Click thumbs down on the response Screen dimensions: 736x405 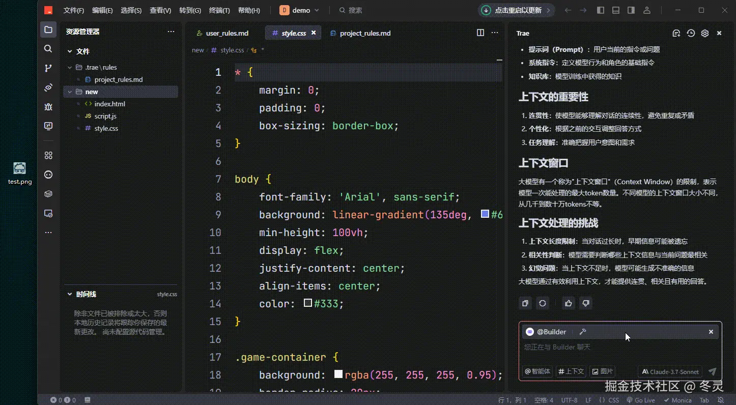click(586, 303)
